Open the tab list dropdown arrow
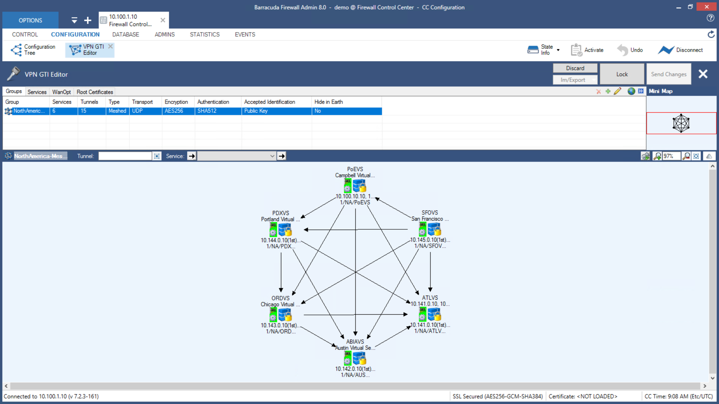This screenshot has height=404, width=719. click(74, 20)
